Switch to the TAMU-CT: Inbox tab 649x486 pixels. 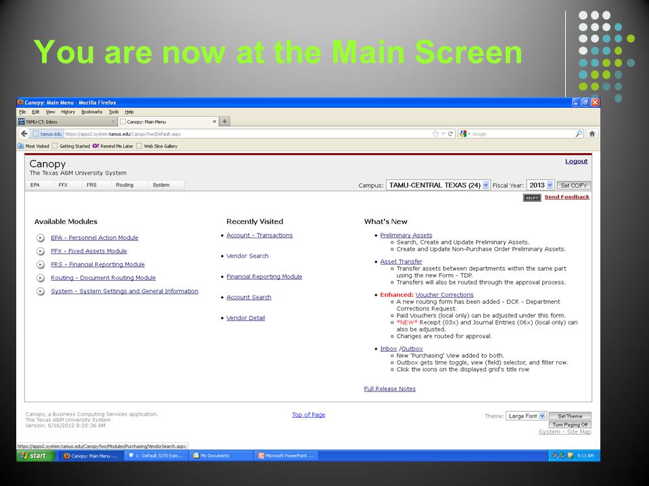click(67, 122)
